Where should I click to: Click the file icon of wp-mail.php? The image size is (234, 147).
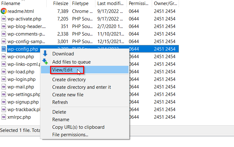tap(4, 87)
